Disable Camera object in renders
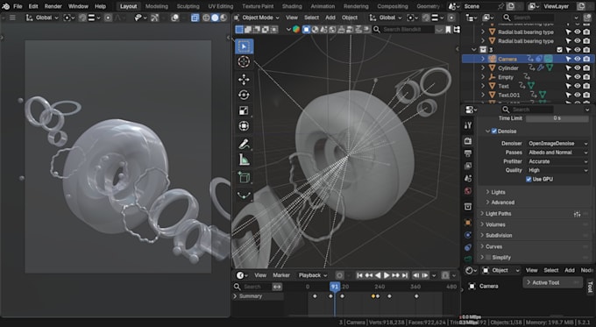596x327 pixels. [x=586, y=59]
